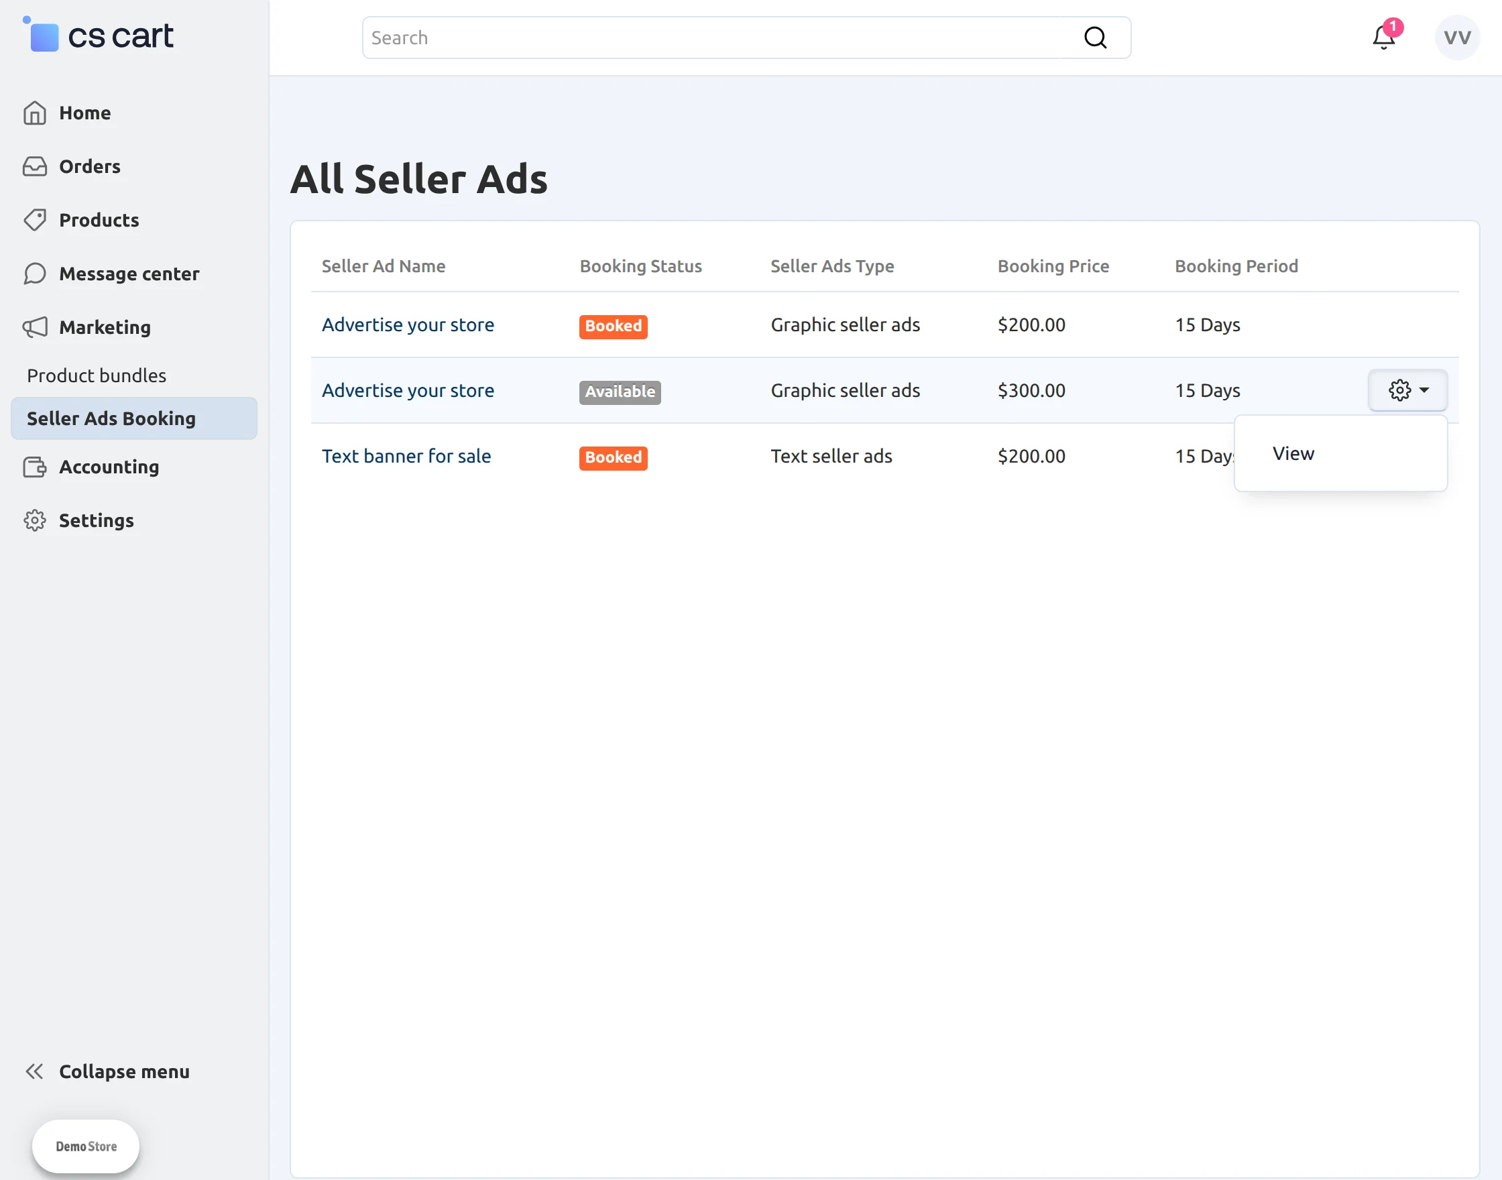Click the Booking Price column header
The image size is (1502, 1180).
click(1053, 266)
